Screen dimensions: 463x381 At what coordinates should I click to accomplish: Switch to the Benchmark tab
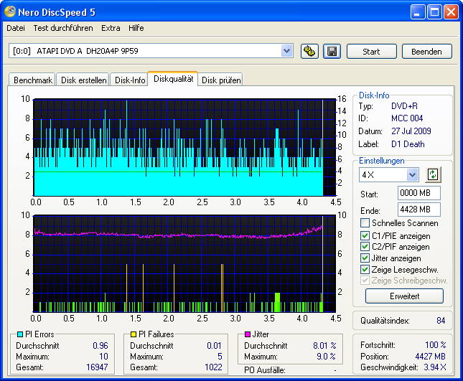point(33,80)
